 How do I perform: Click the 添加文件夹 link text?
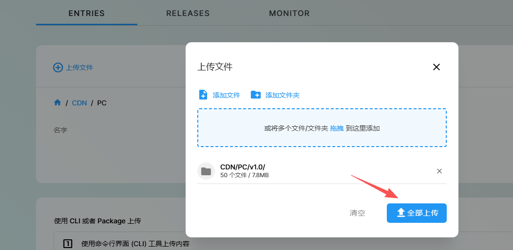coord(283,95)
